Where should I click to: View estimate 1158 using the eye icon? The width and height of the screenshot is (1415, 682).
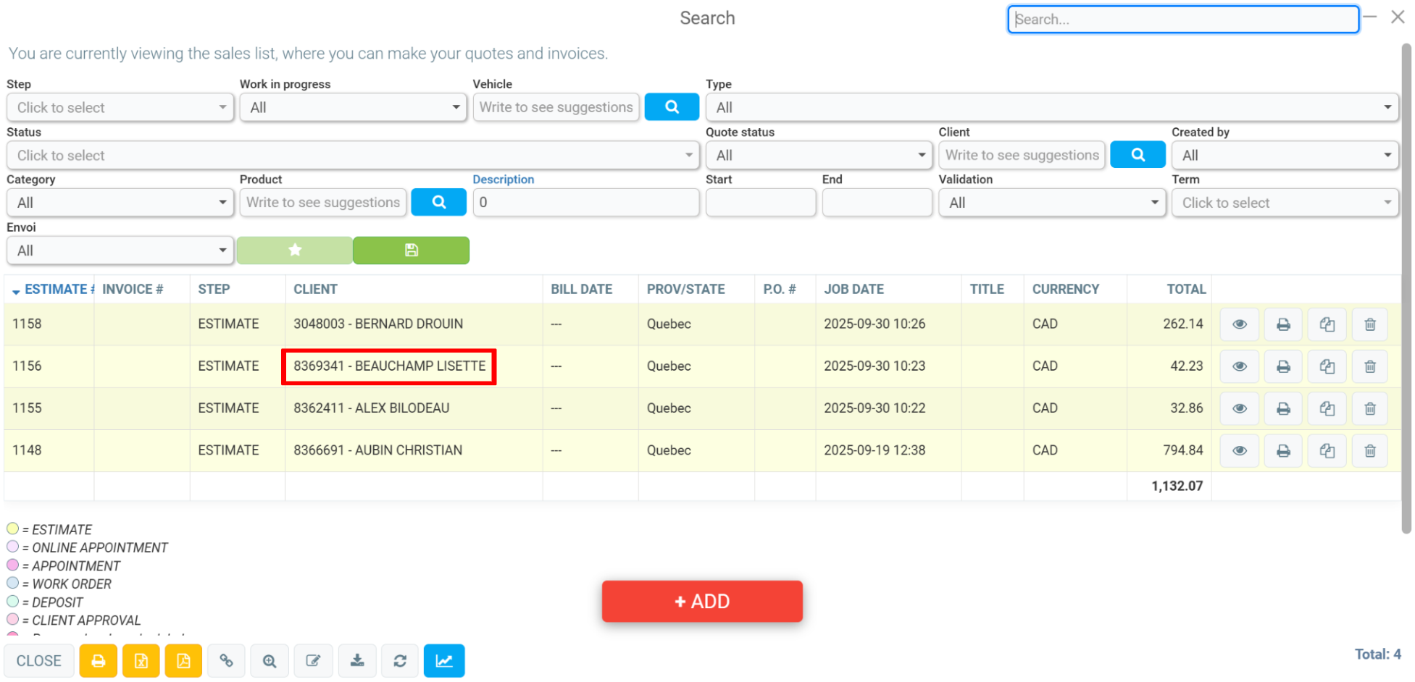[x=1240, y=324]
